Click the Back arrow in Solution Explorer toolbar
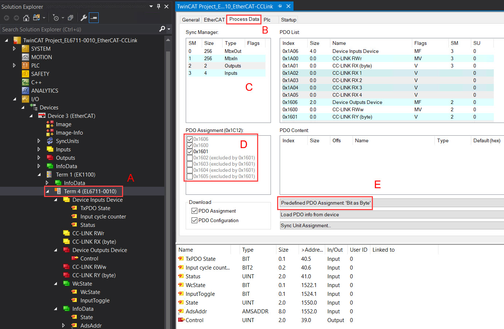Viewport: 504px width, 329px height. click(x=7, y=18)
